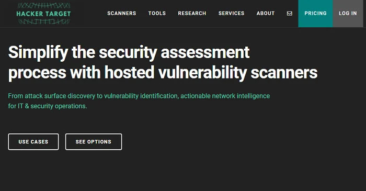Go to the Pricing page
Image resolution: width=366 pixels, height=191 pixels.
click(315, 14)
